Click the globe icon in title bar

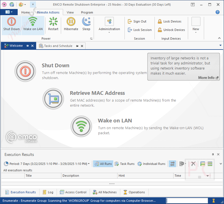tap(12, 5)
